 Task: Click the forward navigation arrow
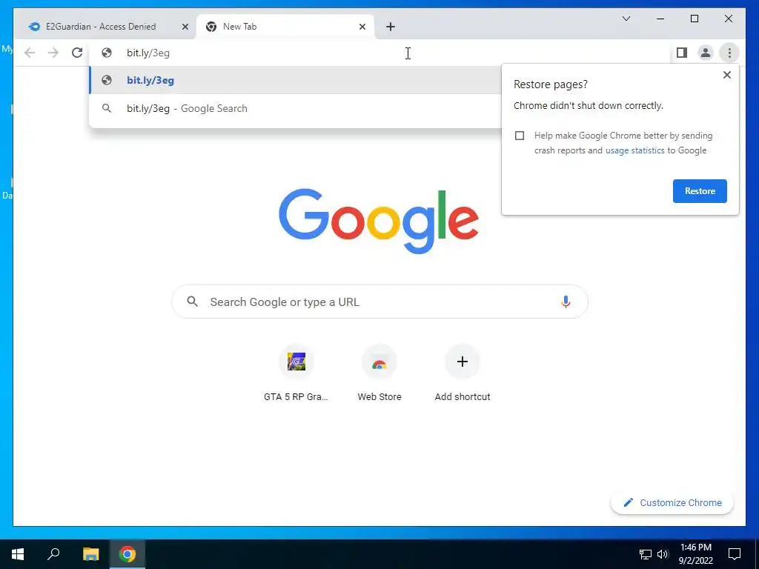[53, 53]
